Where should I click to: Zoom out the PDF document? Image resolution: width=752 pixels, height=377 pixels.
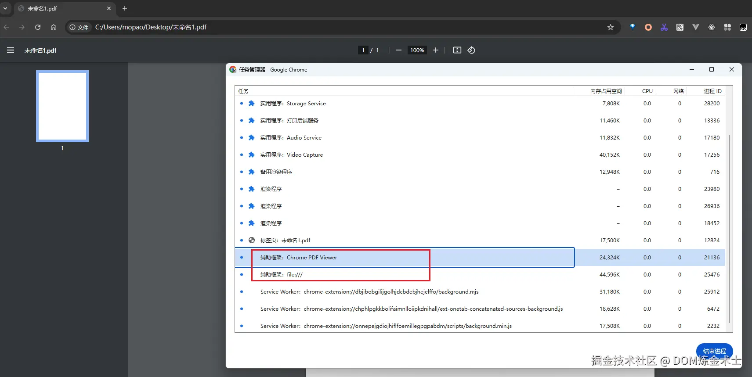[399, 50]
